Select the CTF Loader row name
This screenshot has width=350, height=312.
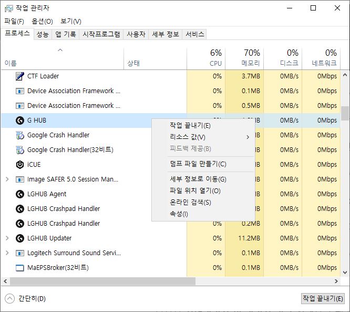(43, 76)
